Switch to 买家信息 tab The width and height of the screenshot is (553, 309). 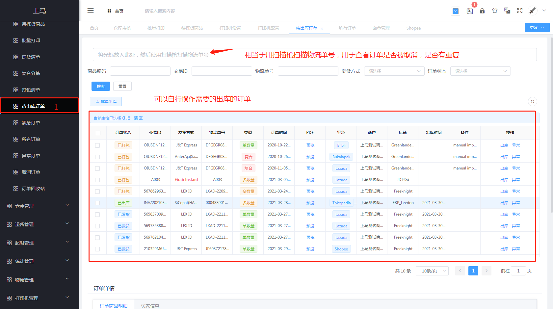pos(150,306)
